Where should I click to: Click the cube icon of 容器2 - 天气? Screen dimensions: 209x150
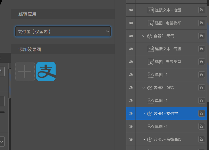[150, 36]
